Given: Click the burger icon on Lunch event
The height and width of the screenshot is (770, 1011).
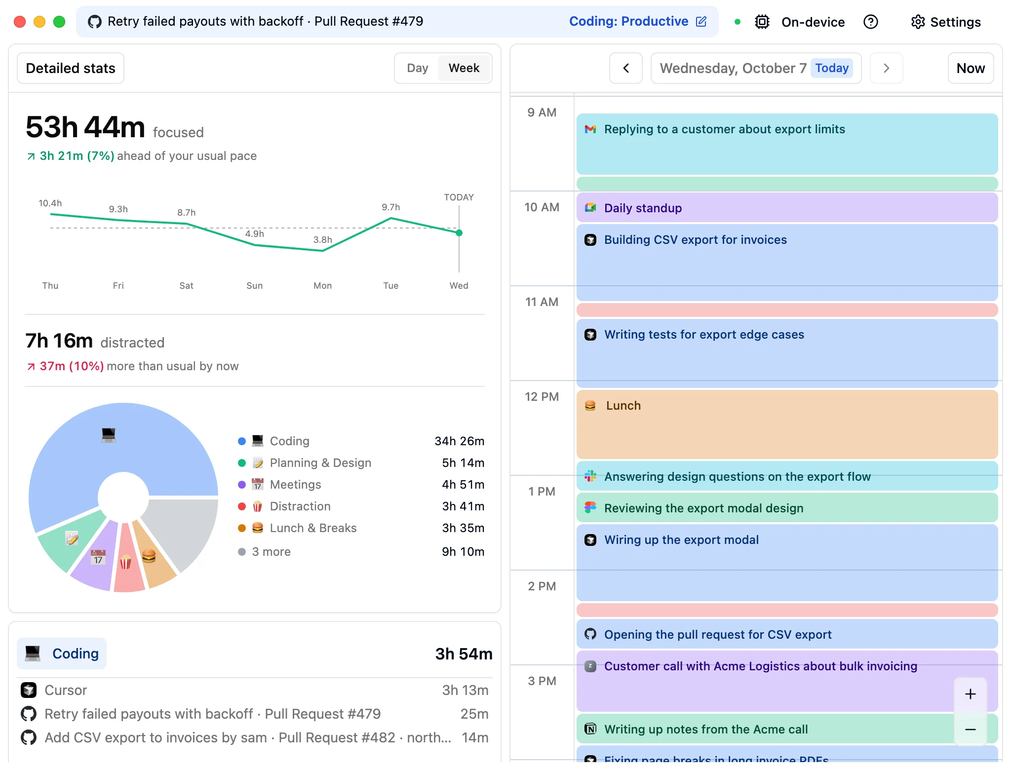Looking at the screenshot, I should 590,406.
